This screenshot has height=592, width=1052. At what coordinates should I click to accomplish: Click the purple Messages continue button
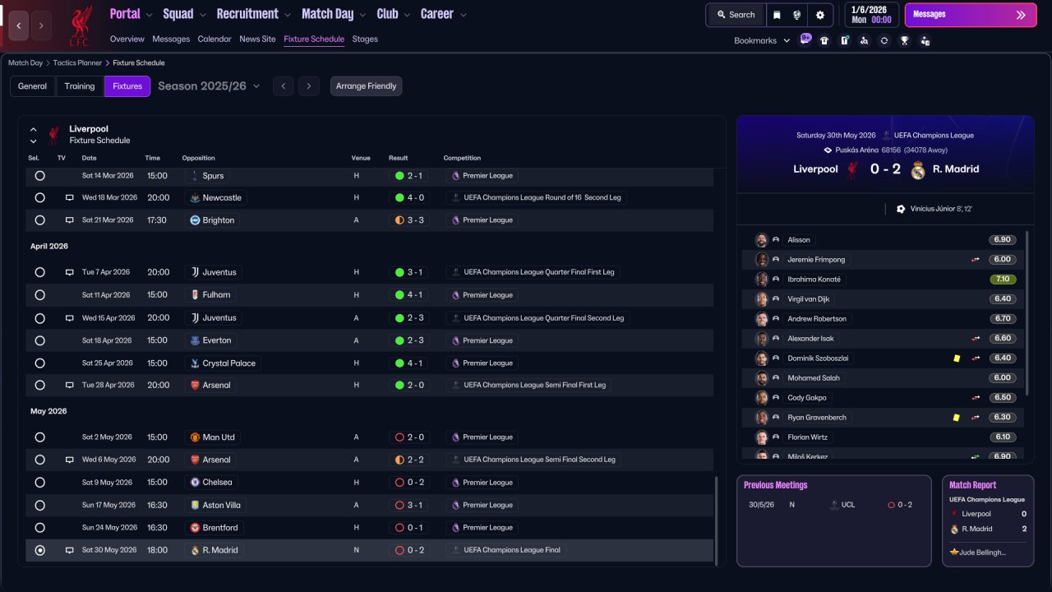971,15
